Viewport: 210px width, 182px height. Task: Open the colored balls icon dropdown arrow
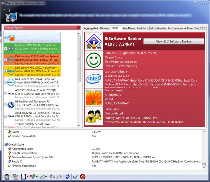[x=37, y=177]
